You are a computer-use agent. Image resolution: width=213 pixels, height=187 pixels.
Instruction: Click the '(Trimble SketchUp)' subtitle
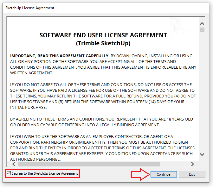[x=103, y=43]
